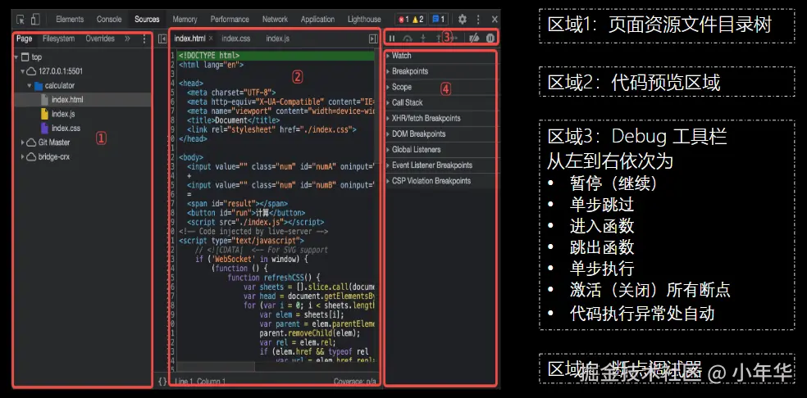Open the Application panel
This screenshot has width=807, height=398.
(317, 20)
